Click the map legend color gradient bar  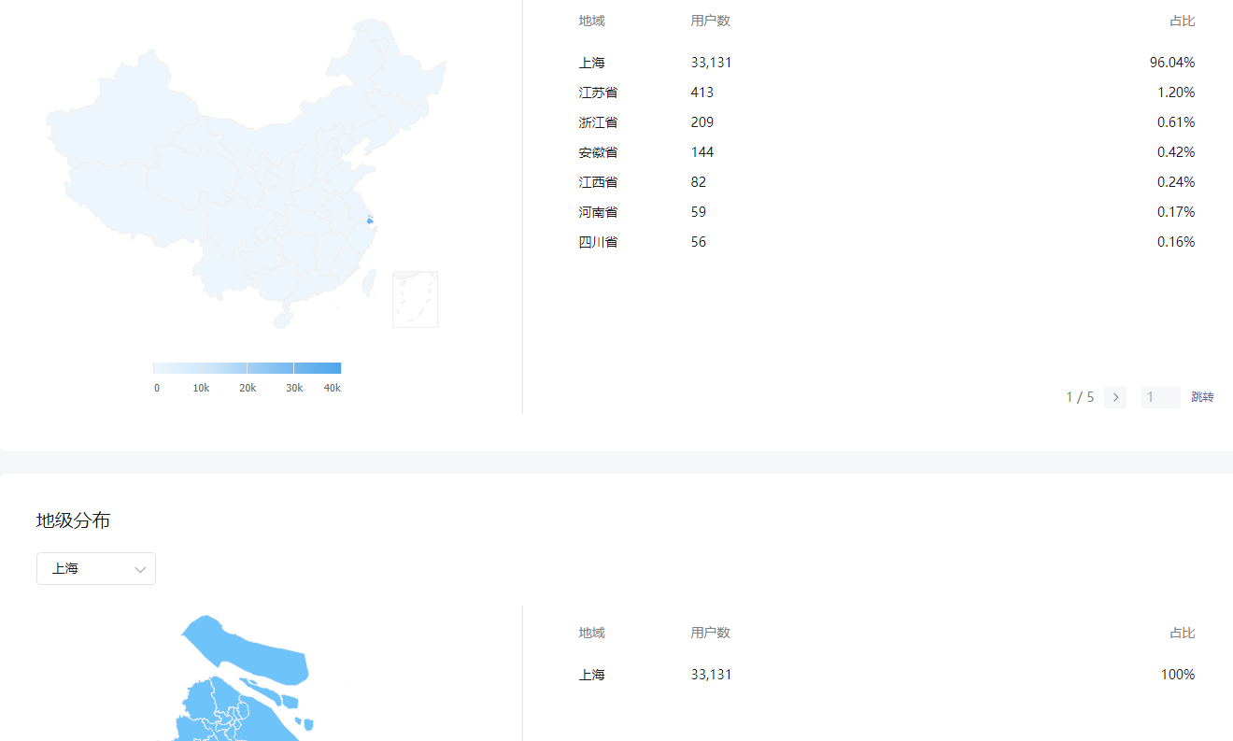(247, 368)
